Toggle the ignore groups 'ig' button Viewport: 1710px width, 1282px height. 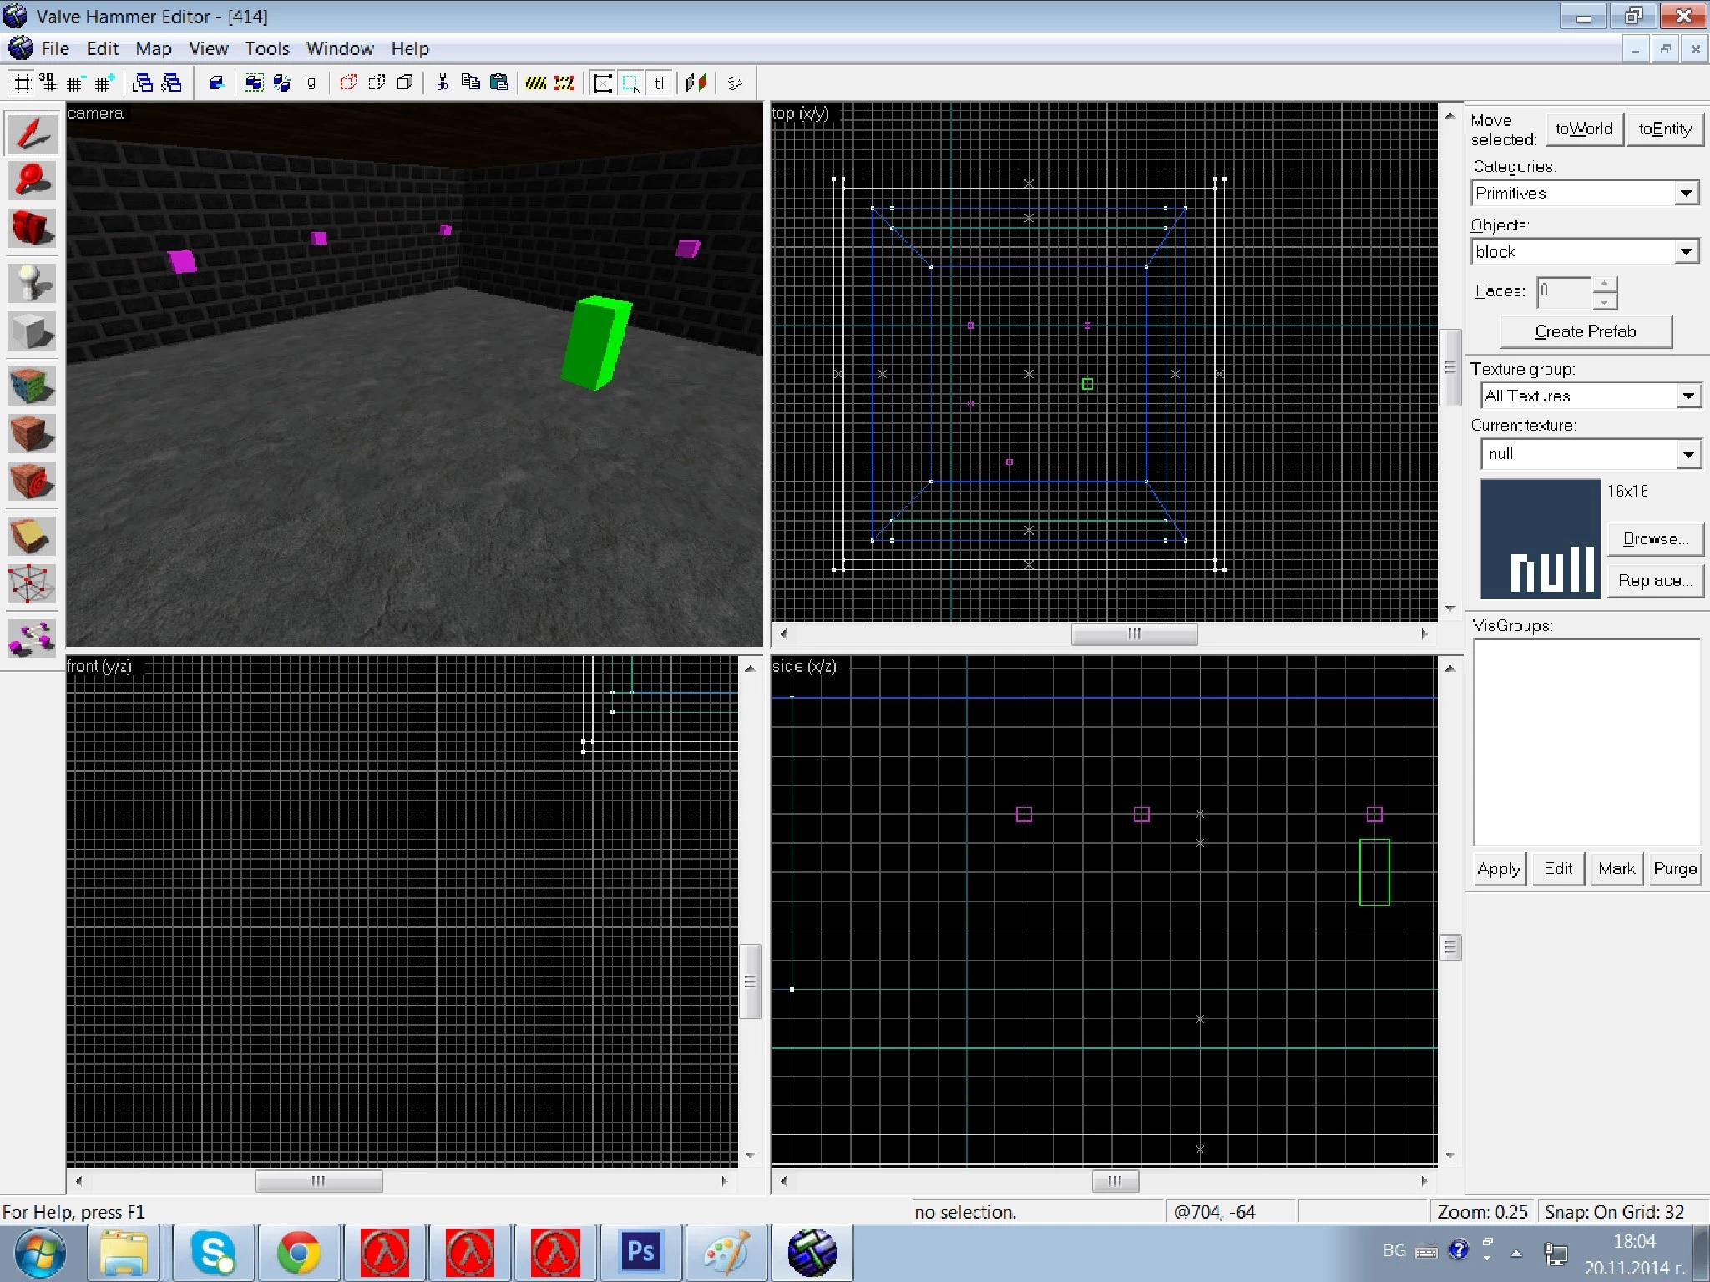[310, 83]
